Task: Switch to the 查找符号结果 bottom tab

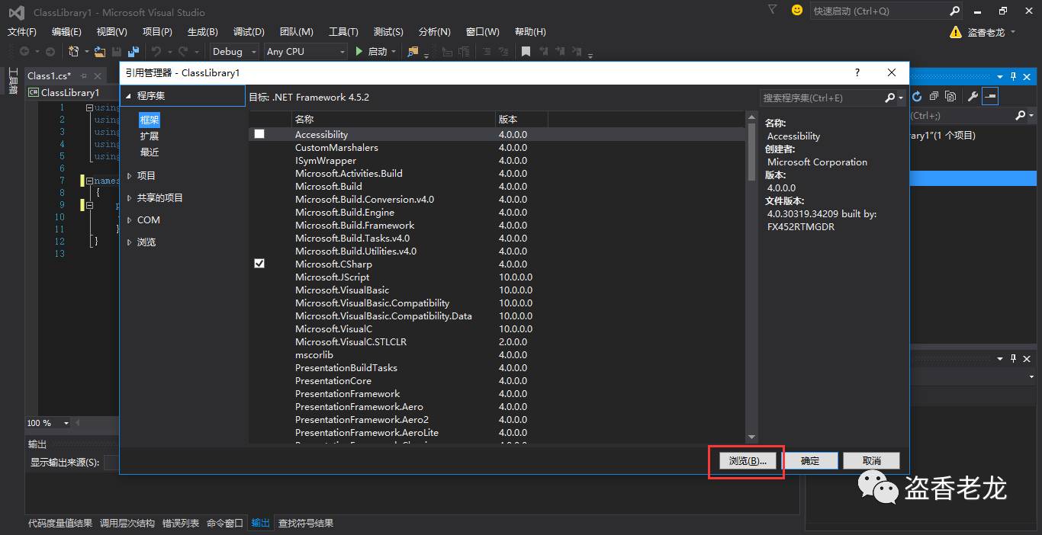Action: [x=306, y=523]
